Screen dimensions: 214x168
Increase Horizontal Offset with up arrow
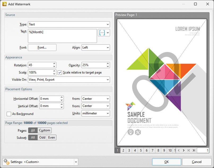[x=62, y=97]
